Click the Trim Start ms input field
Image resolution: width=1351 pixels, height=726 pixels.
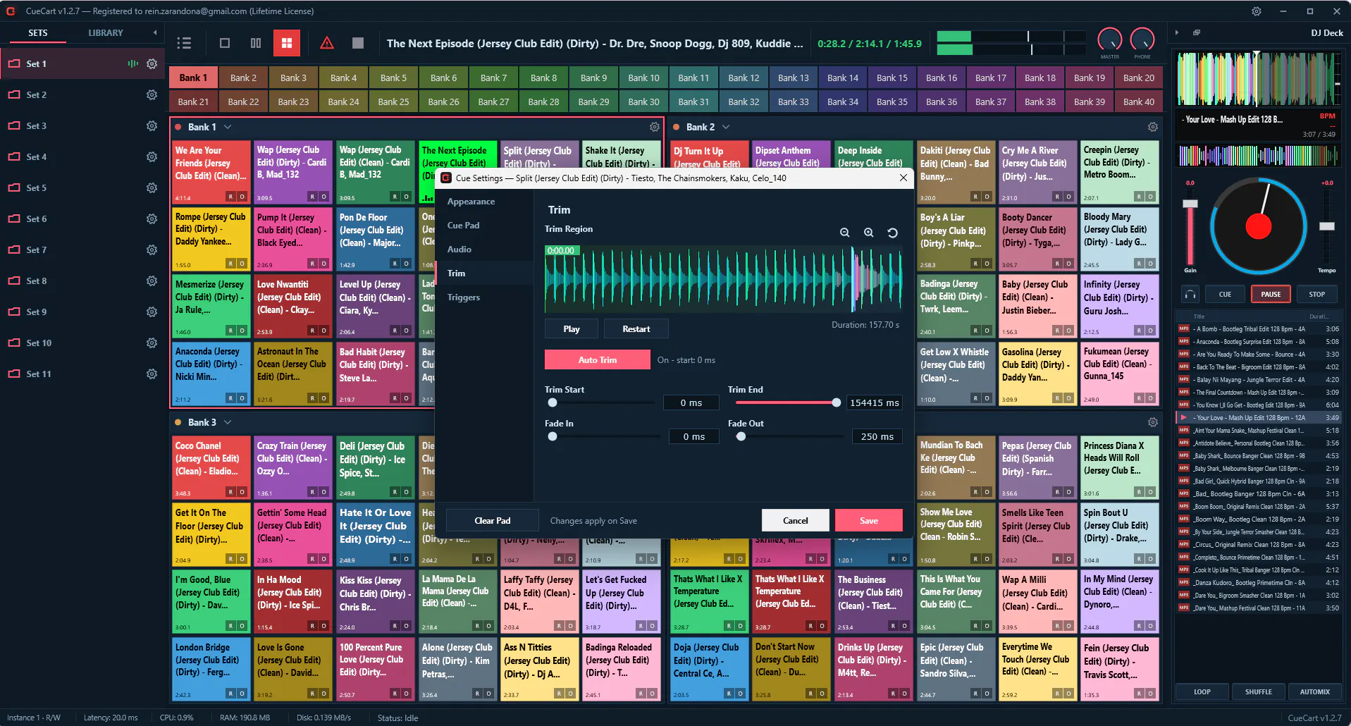(x=691, y=402)
